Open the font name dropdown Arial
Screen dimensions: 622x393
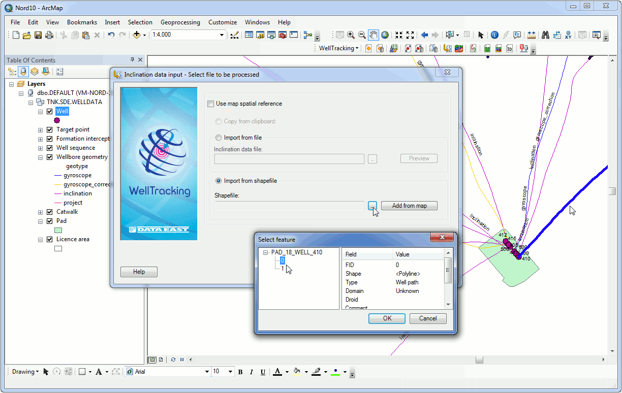(207, 372)
